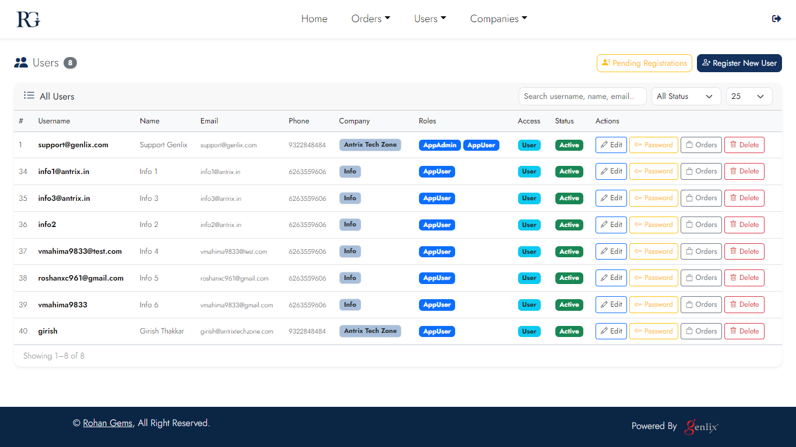The height and width of the screenshot is (447, 796).
Task: Click the All Users list icon
Action: pos(29,96)
